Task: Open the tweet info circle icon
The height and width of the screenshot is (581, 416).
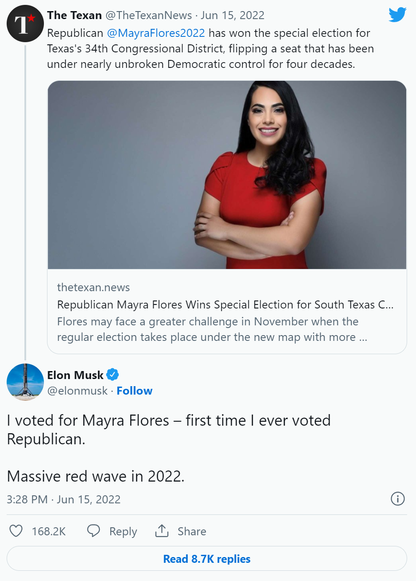Action: [x=397, y=499]
